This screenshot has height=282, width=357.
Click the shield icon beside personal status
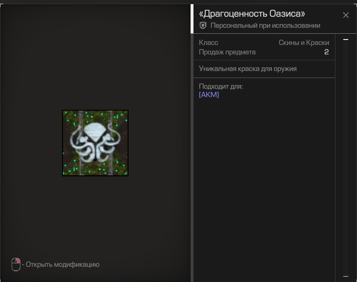point(203,26)
